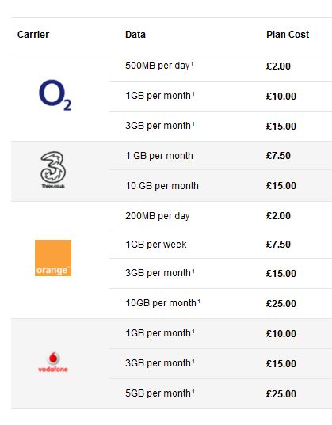The height and width of the screenshot is (425, 332).
Task: Select O2 1GB per month text
Action: [x=160, y=96]
